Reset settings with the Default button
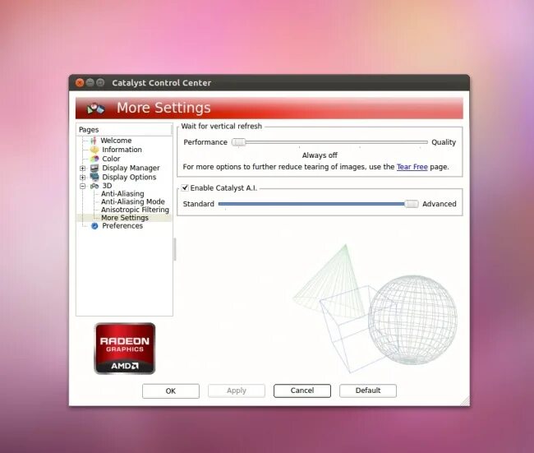 click(368, 391)
